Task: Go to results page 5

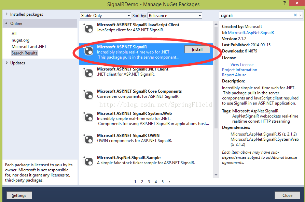Action: (163, 182)
